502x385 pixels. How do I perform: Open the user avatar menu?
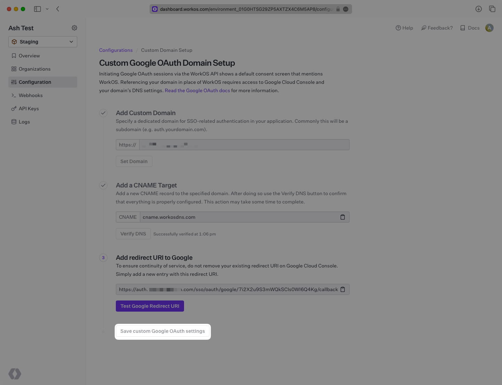(x=489, y=28)
